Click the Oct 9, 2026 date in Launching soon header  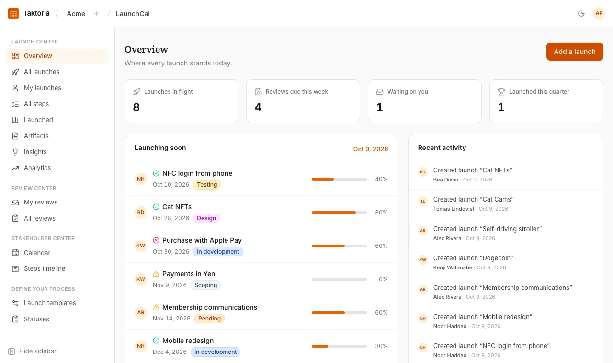point(371,149)
